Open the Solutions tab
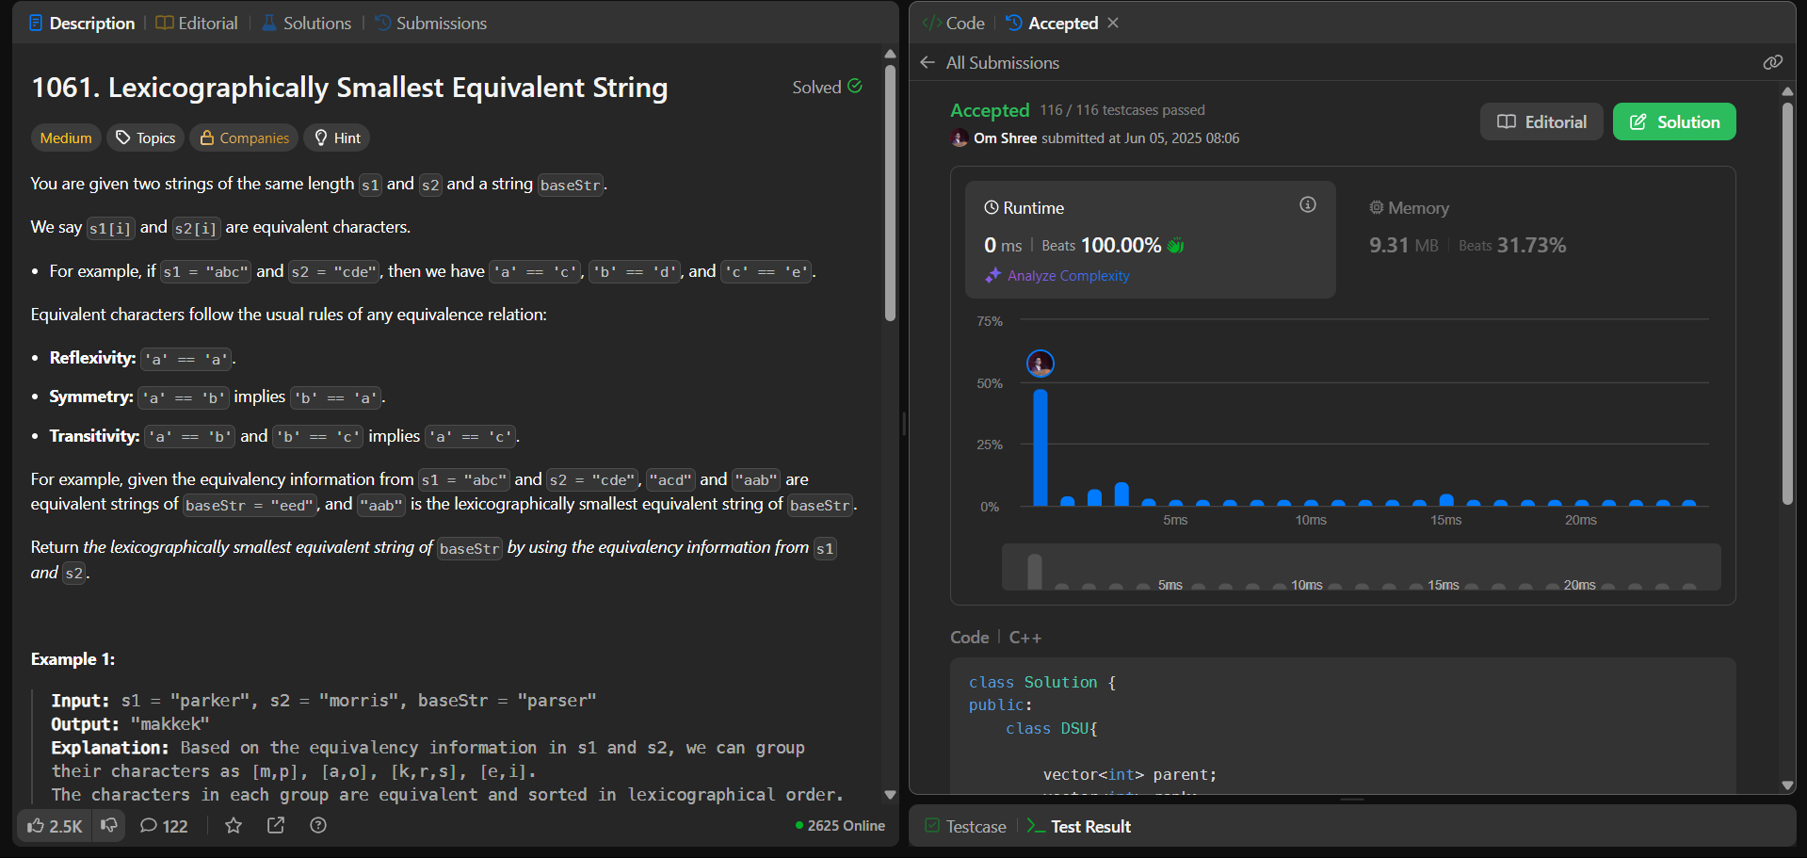1807x858 pixels. 306,23
